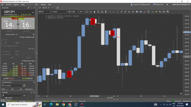Click the Sell GBP price button

click(x=9, y=23)
